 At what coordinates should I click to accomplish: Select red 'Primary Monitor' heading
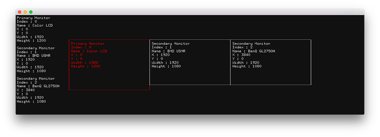coord(88,43)
